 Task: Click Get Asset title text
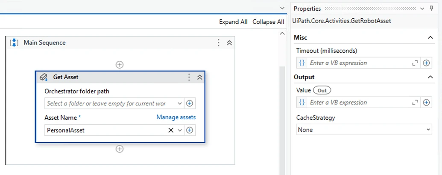66,77
